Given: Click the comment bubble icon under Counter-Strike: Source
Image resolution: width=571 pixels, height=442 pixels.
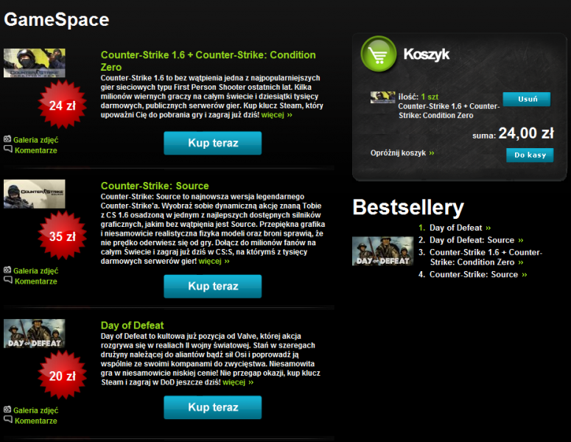Looking at the screenshot, I should 8,280.
